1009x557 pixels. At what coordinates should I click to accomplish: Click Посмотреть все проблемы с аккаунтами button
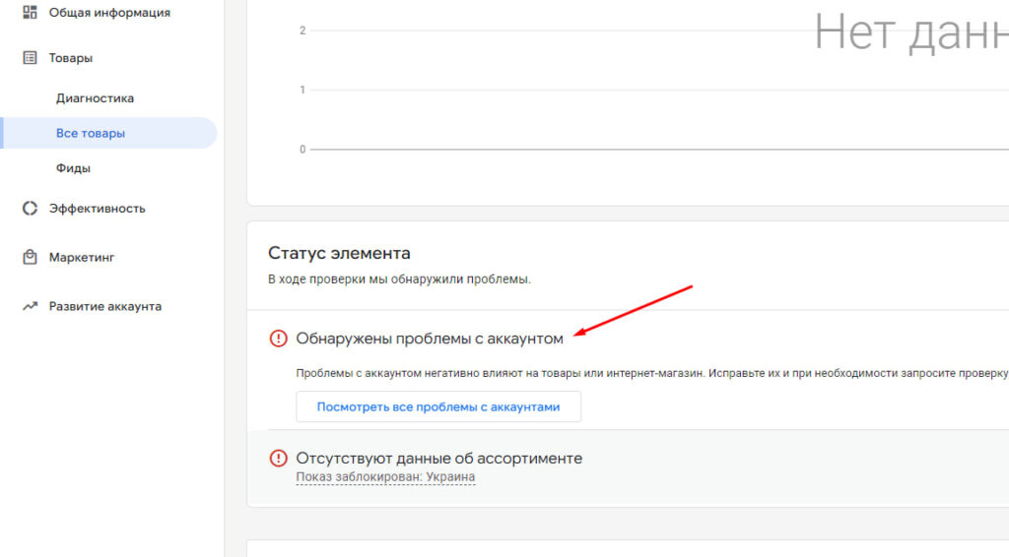pos(438,406)
